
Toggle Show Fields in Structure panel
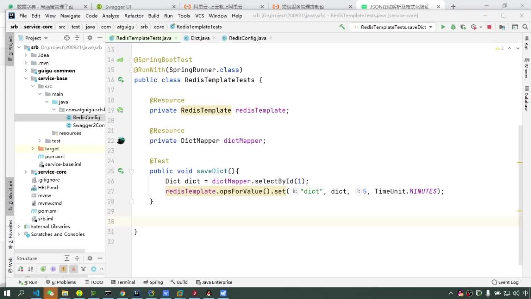pos(63,269)
